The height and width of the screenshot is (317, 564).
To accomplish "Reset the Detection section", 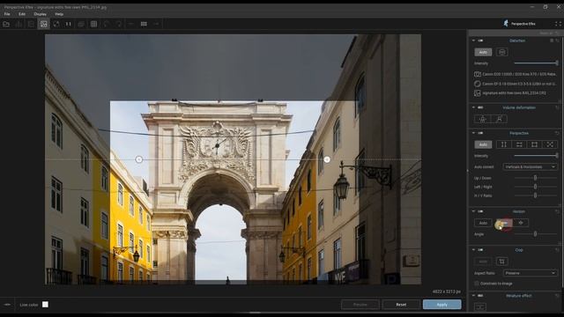I will point(557,41).
